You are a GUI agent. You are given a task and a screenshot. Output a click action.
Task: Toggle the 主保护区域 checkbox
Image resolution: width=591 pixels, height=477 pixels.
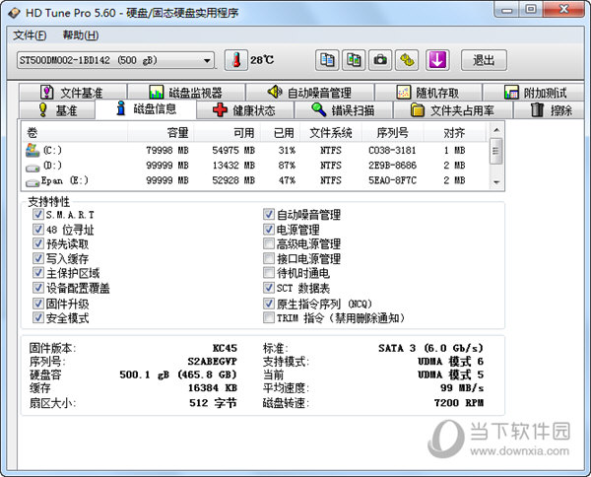(x=37, y=273)
